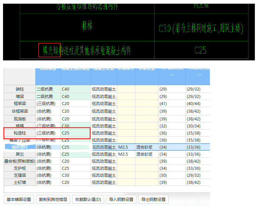Click C40 concrete grade in 墙梁 row
The width and height of the screenshot is (273, 210).
coord(76,96)
